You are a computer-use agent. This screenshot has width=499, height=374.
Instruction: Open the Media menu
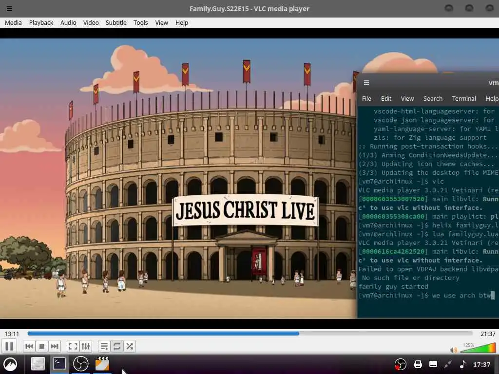[13, 22]
